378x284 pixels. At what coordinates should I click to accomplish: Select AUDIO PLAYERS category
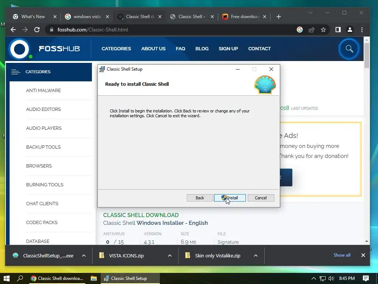click(x=44, y=128)
